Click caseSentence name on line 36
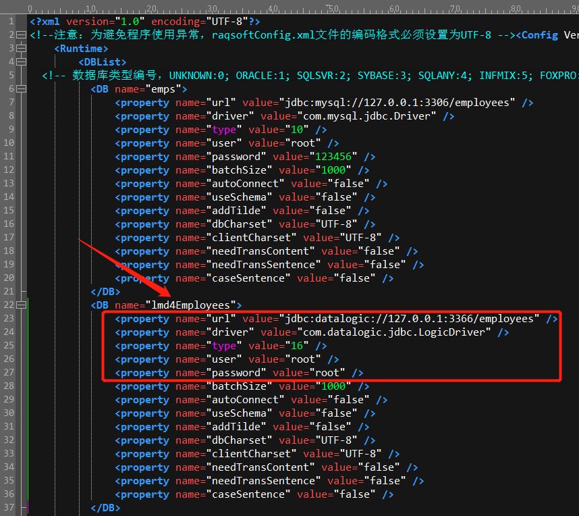This screenshot has width=579, height=516. (x=248, y=494)
